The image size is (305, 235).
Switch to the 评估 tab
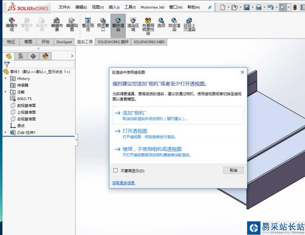click(45, 42)
